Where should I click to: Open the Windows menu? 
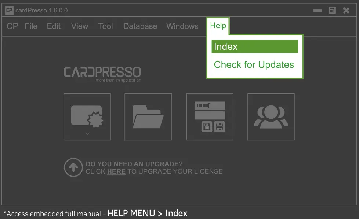[182, 26]
